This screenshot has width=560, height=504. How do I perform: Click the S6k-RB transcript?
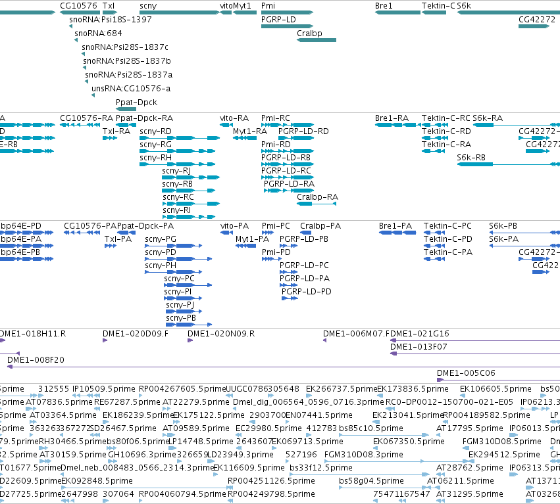(509, 164)
